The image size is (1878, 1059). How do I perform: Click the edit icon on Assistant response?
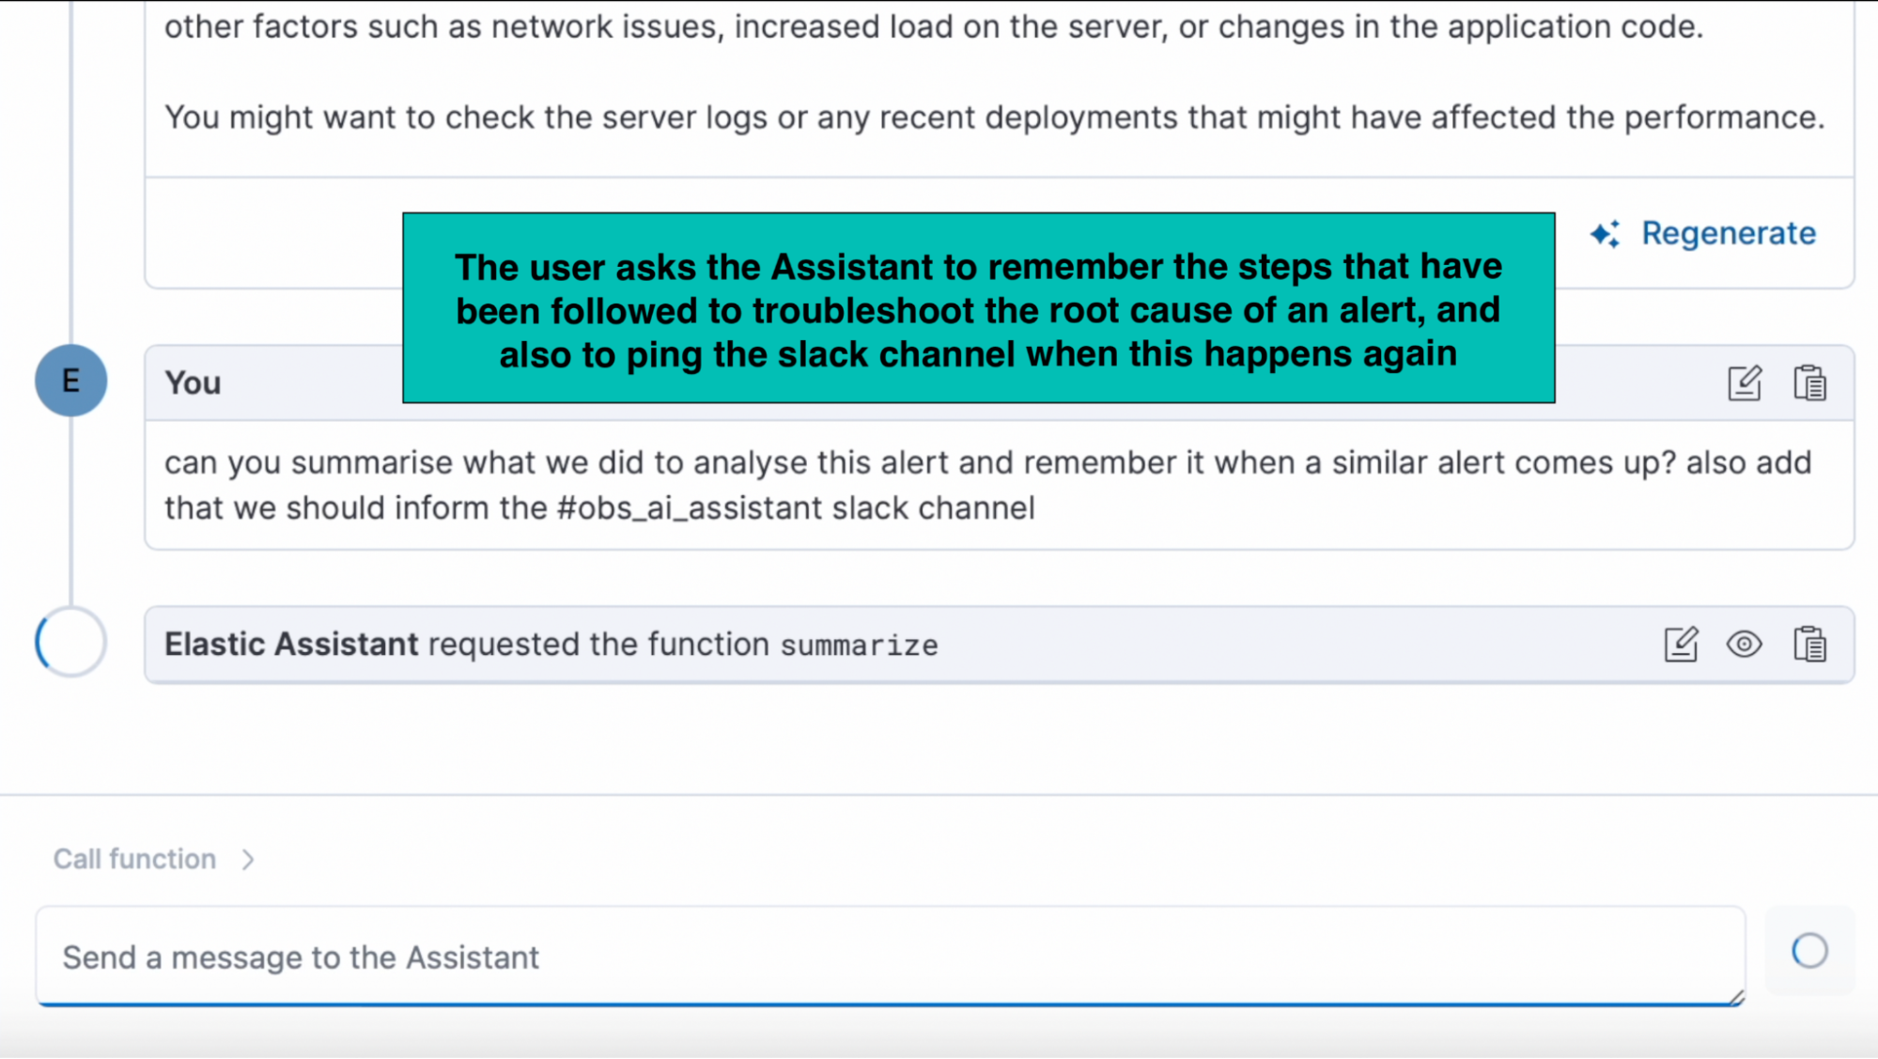[x=1680, y=644]
